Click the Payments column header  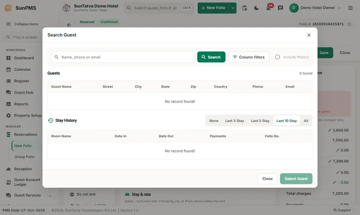click(x=217, y=136)
